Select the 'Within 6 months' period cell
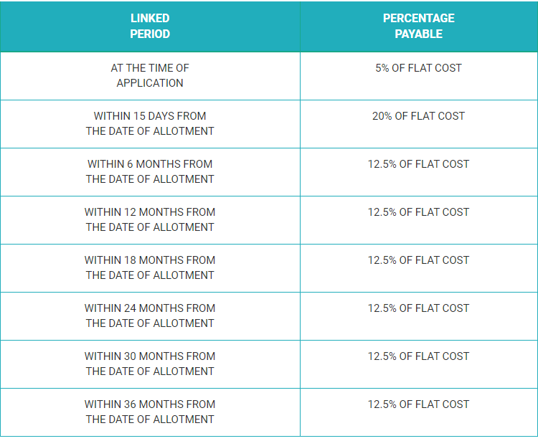 [x=150, y=171]
